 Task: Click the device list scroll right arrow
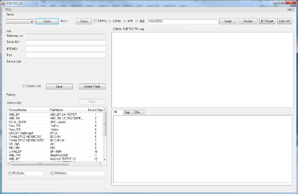coord(101,163)
